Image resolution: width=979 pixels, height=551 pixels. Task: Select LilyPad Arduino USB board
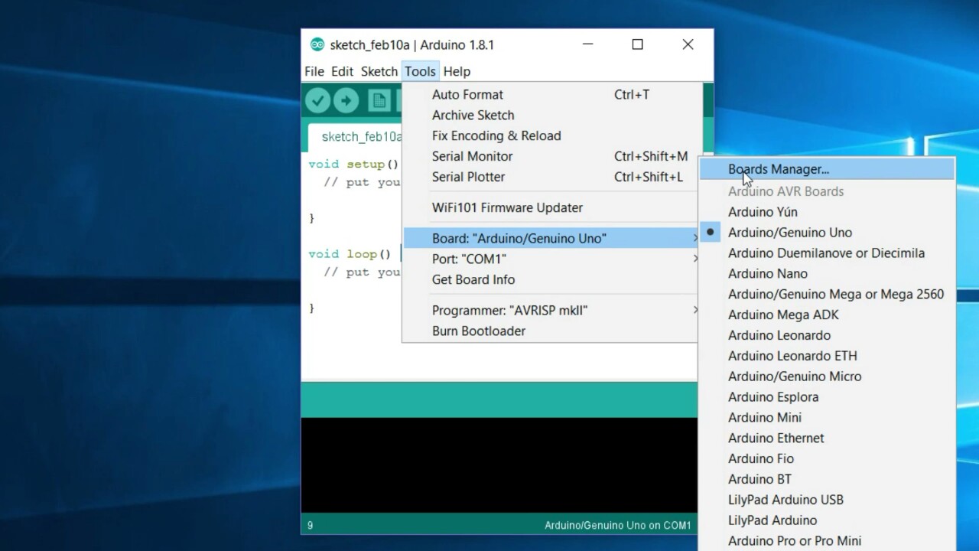click(x=828, y=500)
